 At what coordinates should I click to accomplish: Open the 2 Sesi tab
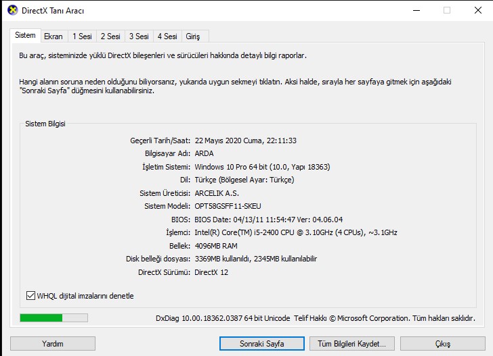pyautogui.click(x=110, y=36)
